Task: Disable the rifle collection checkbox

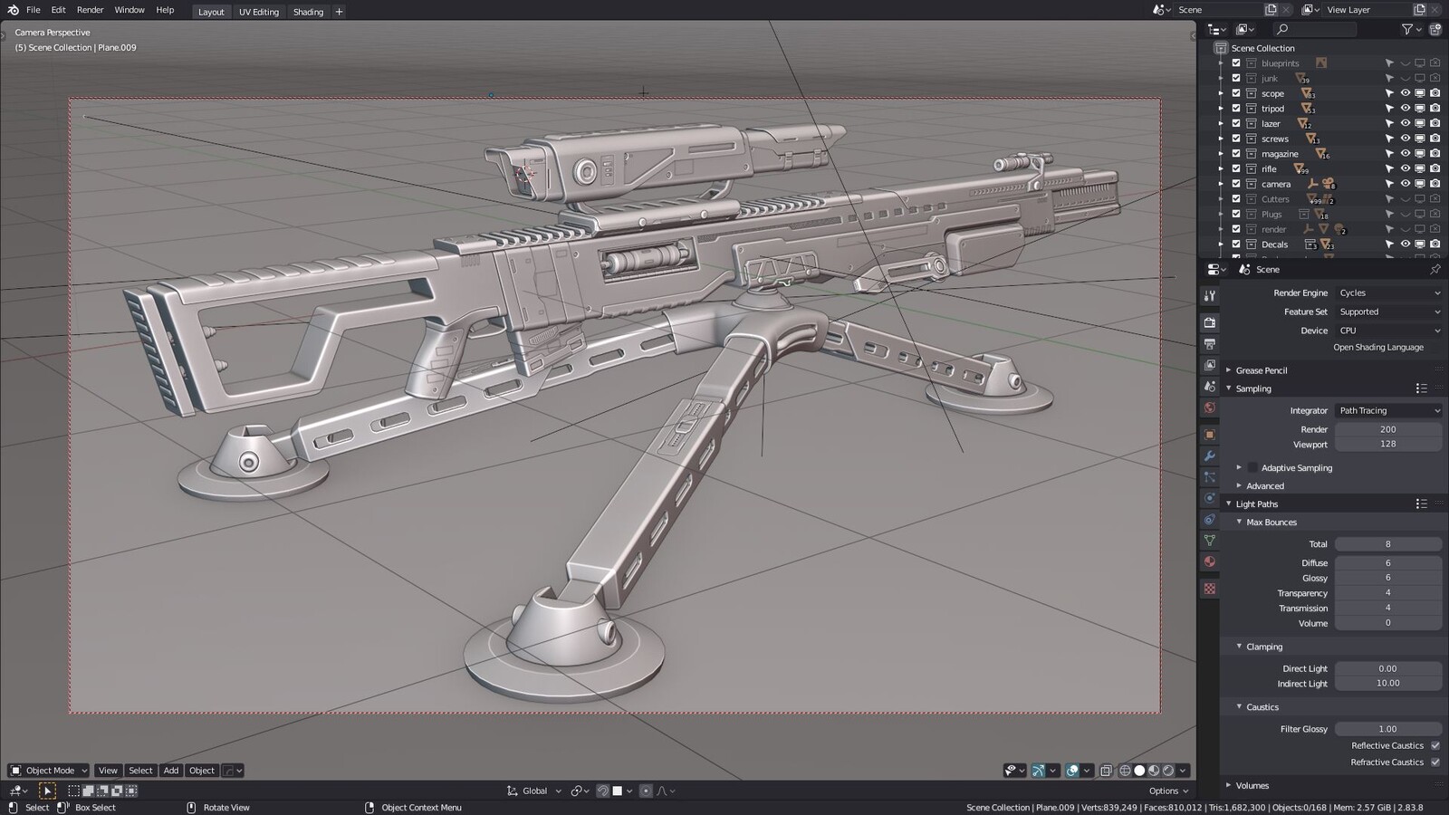Action: 1236,168
